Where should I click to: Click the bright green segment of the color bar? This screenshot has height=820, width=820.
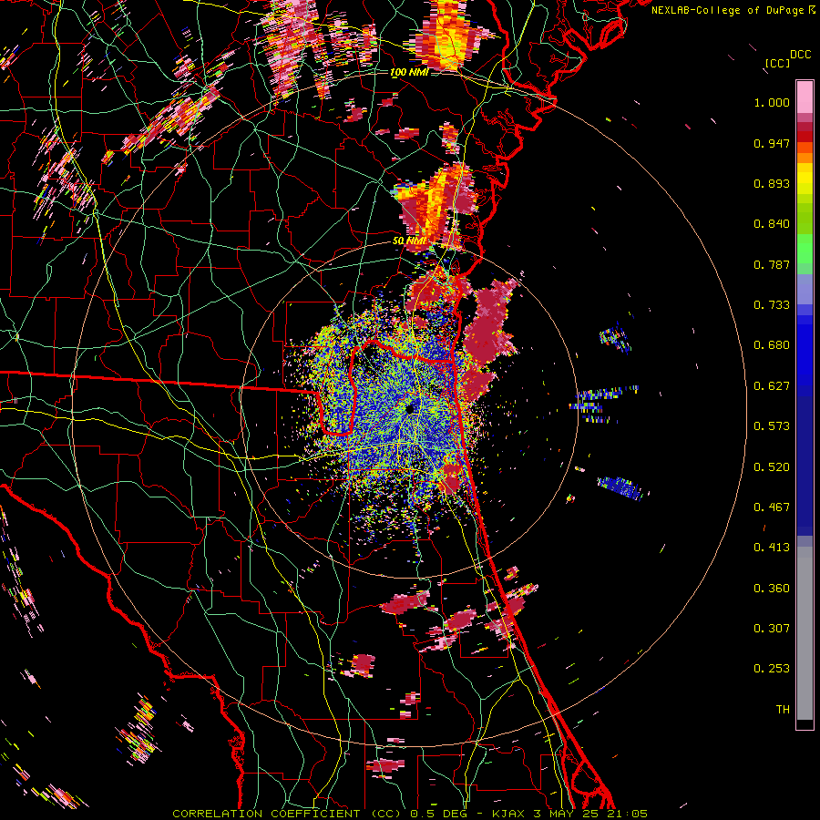805,250
